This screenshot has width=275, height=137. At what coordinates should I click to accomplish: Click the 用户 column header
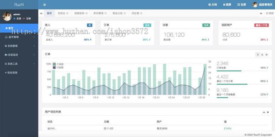[159, 121]
